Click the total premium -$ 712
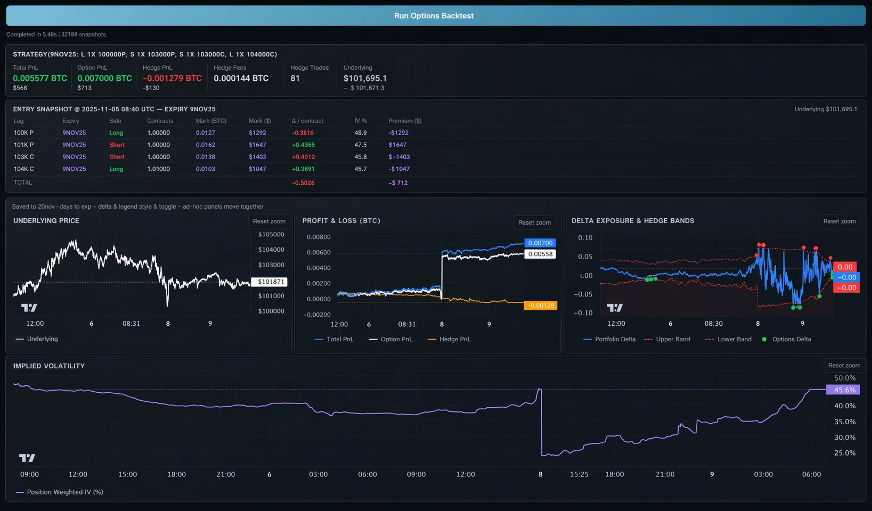 click(398, 183)
